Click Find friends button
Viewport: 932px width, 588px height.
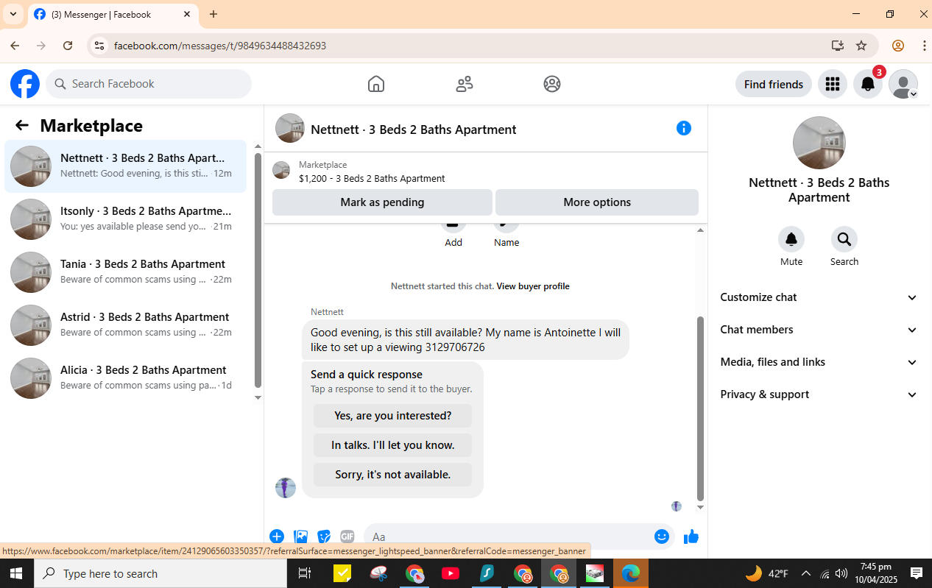[774, 84]
